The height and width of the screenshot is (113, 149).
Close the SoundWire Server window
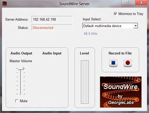pyautogui.click(x=141, y=3)
